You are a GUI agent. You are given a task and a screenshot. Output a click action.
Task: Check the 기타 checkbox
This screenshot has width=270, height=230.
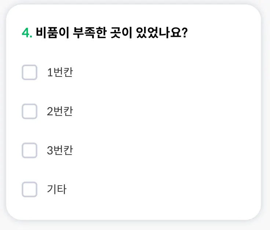pos(30,189)
